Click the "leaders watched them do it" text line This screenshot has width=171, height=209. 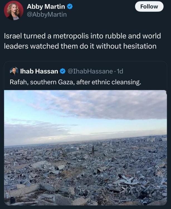pyautogui.click(x=80, y=46)
